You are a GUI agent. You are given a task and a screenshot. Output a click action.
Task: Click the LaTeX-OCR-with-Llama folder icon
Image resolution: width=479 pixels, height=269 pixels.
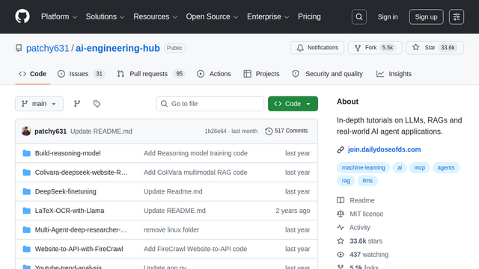[27, 211]
